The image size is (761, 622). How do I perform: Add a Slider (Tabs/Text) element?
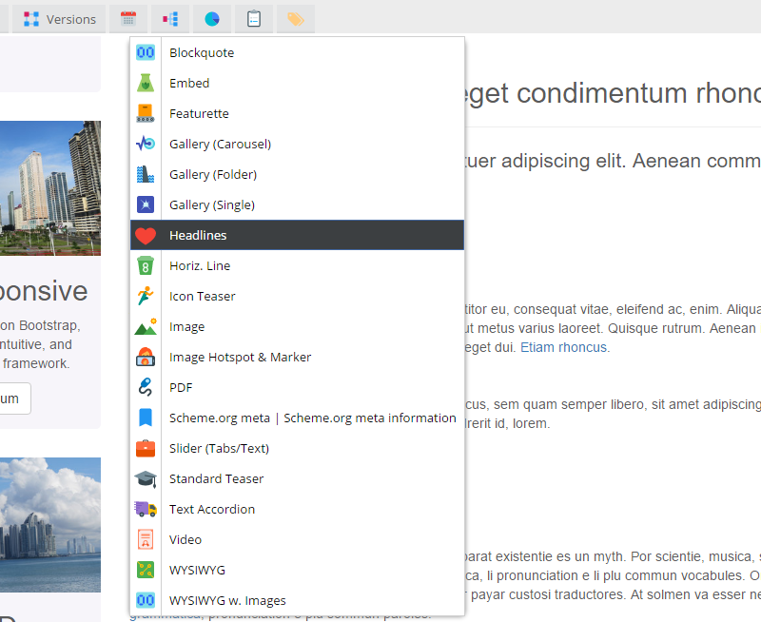[x=219, y=448]
